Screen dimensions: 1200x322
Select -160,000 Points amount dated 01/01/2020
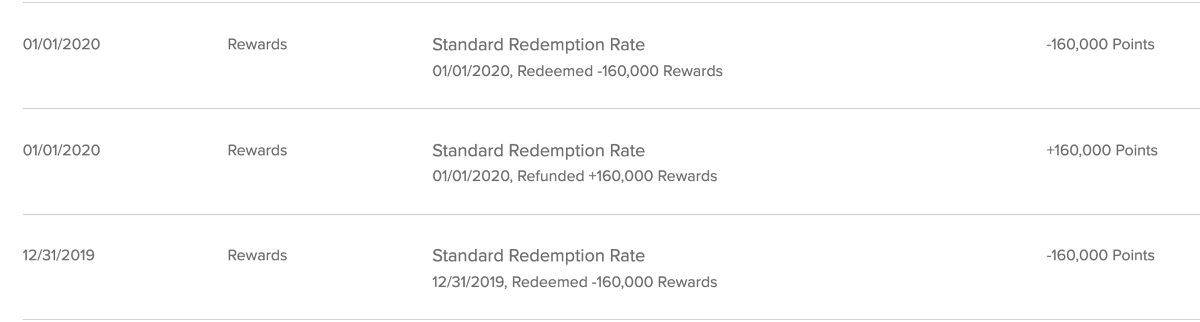1100,45
